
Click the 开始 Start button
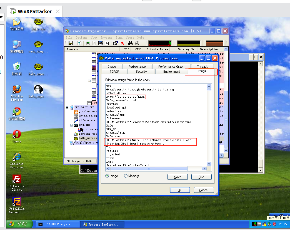coord(19,224)
